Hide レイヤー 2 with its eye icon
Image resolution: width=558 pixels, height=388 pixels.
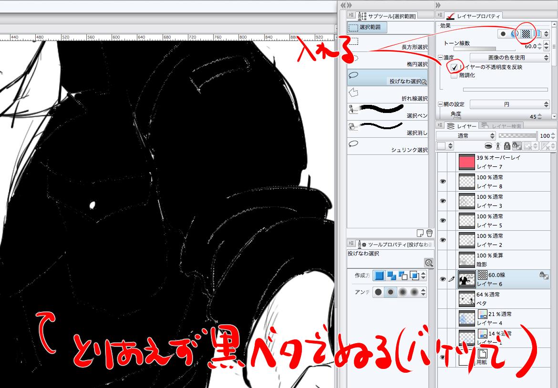pyautogui.click(x=443, y=240)
